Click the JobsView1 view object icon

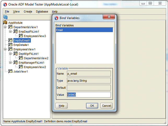[x=10, y=71]
